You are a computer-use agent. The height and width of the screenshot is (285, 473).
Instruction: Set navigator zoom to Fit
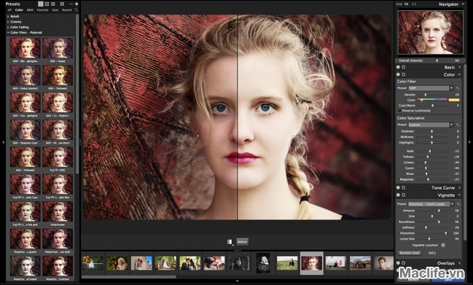[407, 4]
